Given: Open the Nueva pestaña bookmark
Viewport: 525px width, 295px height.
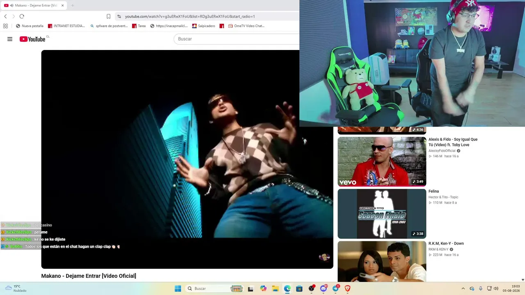Looking at the screenshot, I should (30, 26).
